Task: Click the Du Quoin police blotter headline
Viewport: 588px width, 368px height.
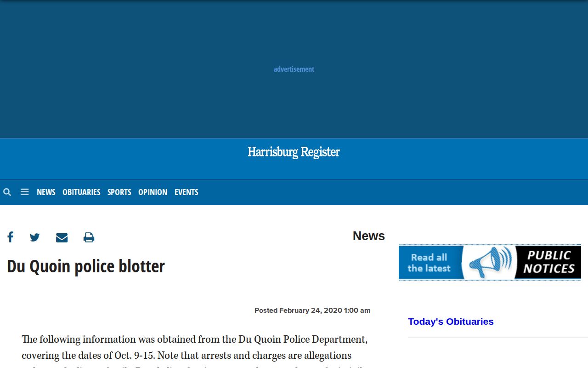Action: coord(86,266)
